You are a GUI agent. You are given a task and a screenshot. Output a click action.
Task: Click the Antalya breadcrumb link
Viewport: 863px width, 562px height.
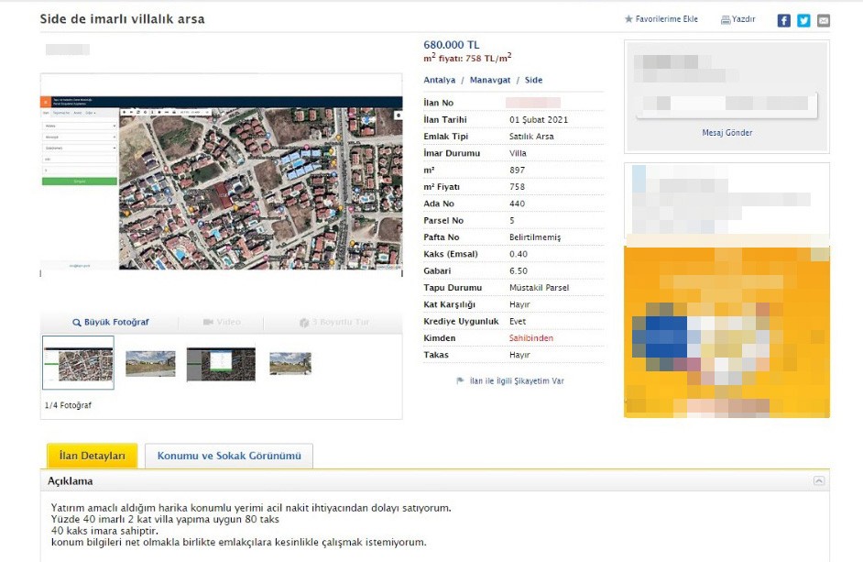pos(439,81)
